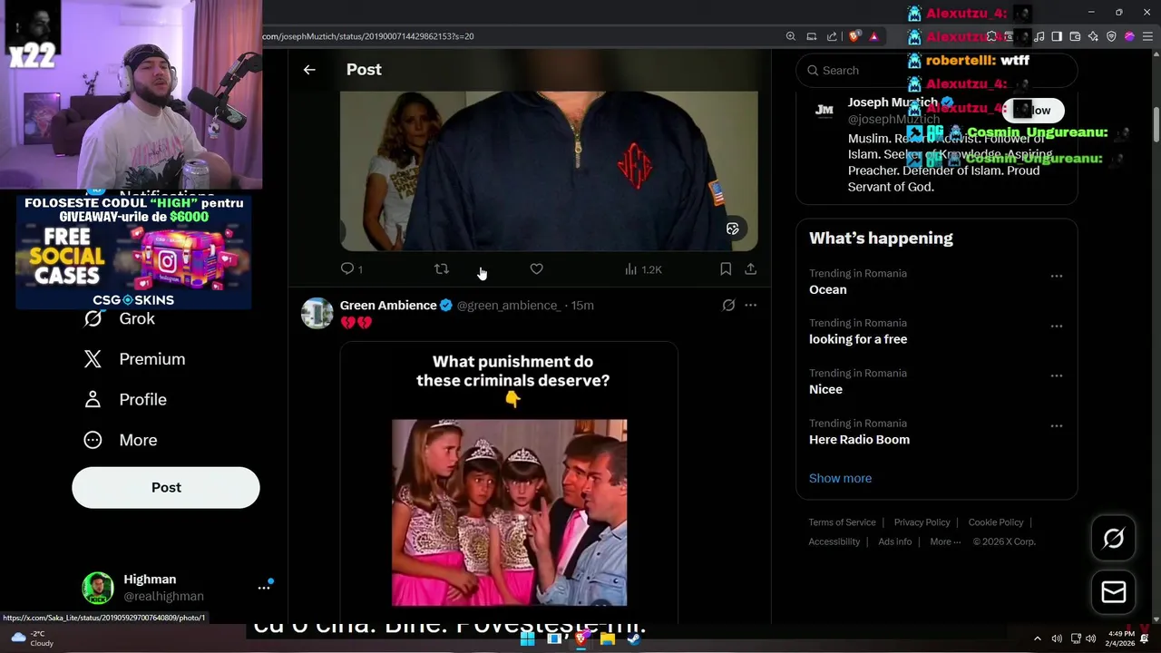Open account options next to Highman
This screenshot has height=653, width=1161.
tap(264, 588)
